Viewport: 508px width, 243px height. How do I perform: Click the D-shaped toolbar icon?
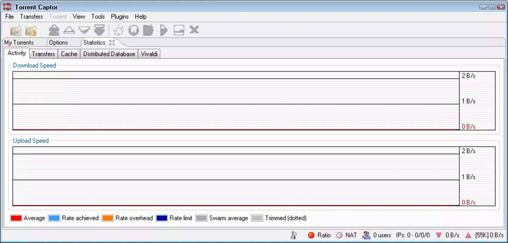[148, 30]
